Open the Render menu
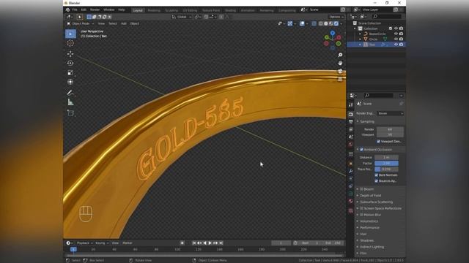This screenshot has height=263, width=469. click(95, 9)
